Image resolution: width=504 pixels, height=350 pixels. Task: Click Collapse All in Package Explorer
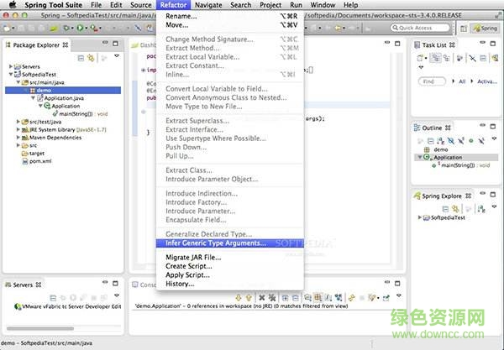(81, 58)
